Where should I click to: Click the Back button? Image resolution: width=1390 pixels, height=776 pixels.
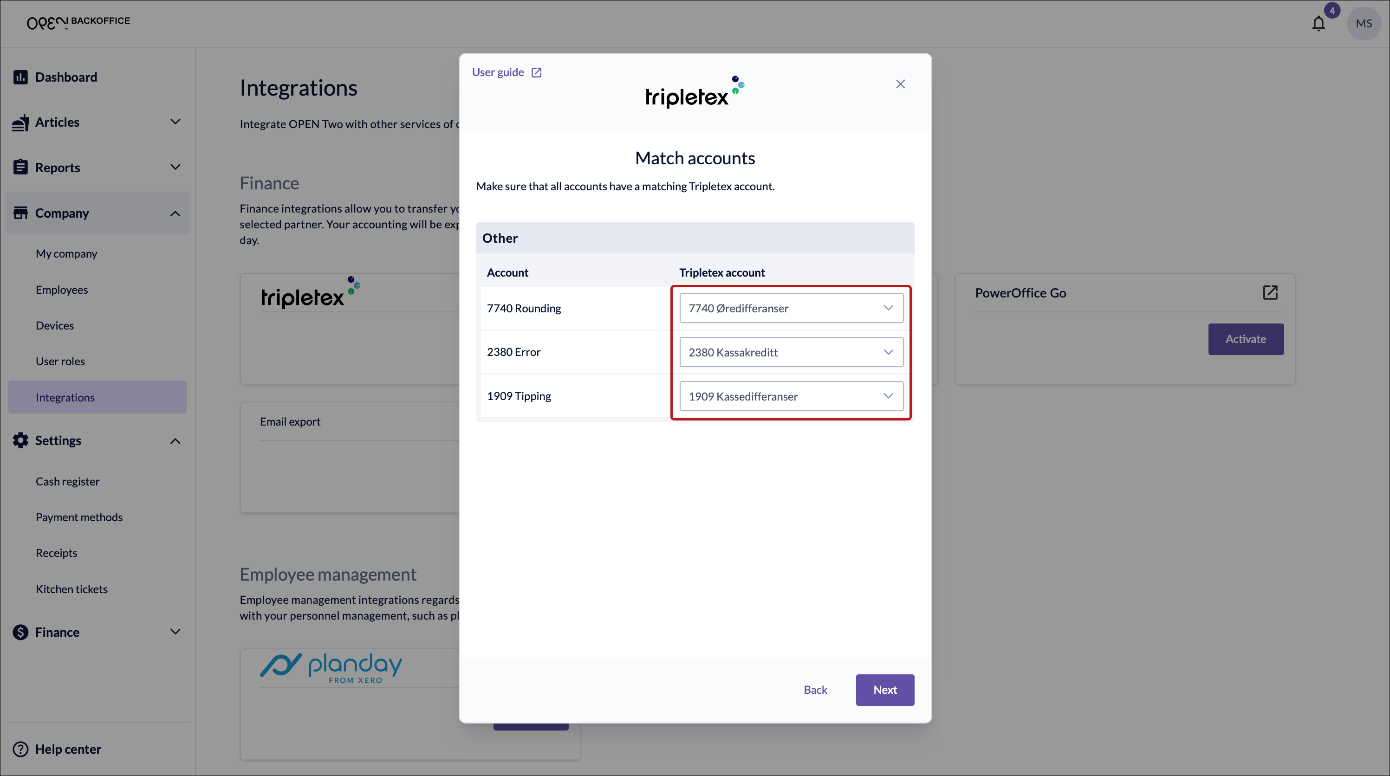[x=815, y=690]
